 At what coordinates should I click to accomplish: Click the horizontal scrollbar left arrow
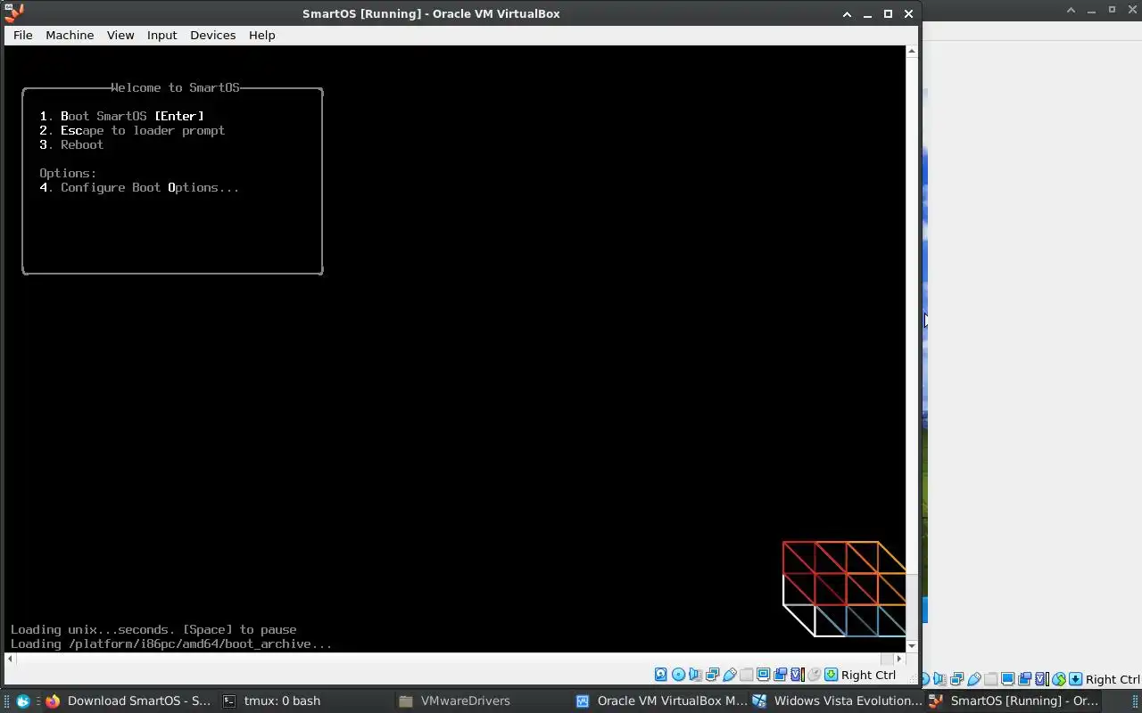pyautogui.click(x=10, y=659)
